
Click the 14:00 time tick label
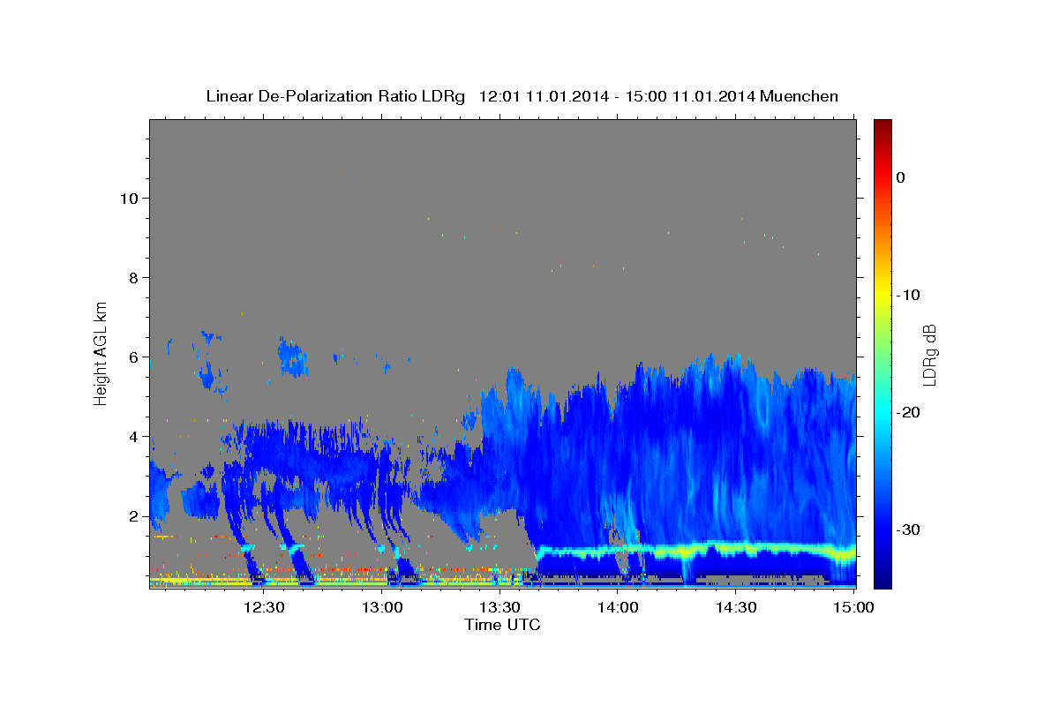coord(618,607)
